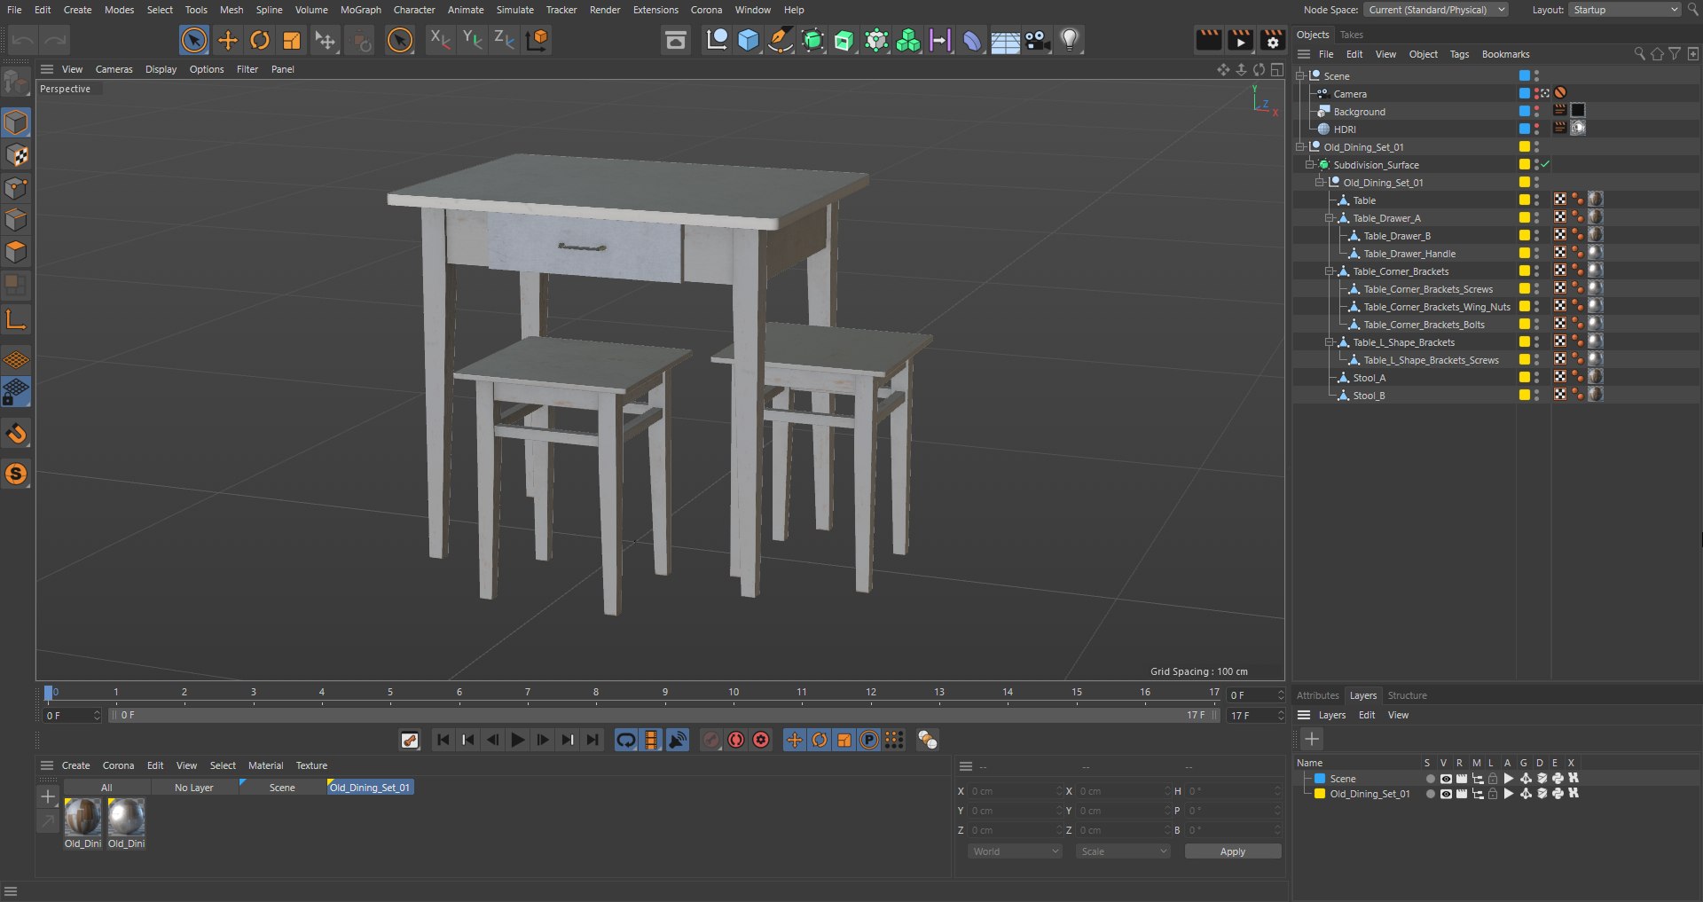
Task: Toggle visibility eye for Scene layer
Action: coord(1446,779)
